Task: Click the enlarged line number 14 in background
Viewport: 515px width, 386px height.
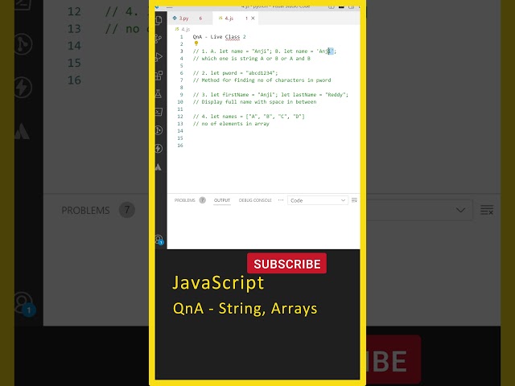Action: (x=74, y=46)
